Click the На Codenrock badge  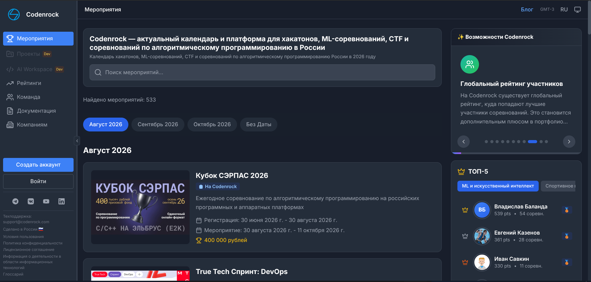(x=218, y=187)
